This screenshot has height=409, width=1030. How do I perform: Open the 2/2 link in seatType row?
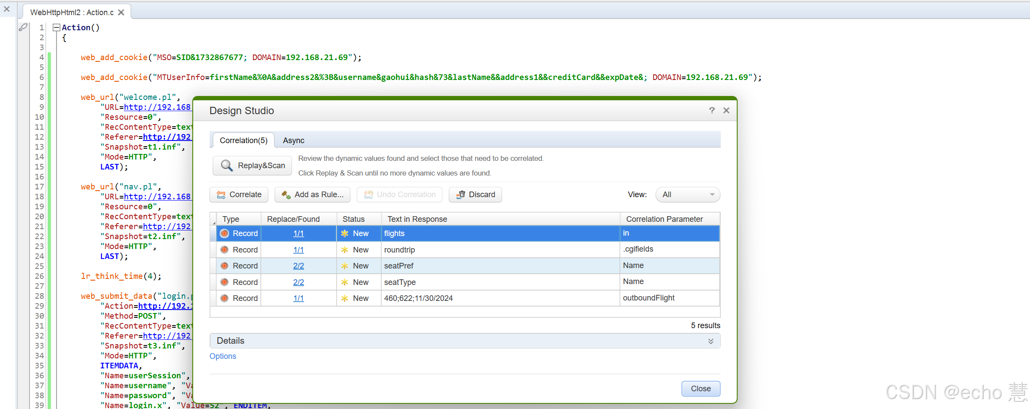(x=298, y=282)
